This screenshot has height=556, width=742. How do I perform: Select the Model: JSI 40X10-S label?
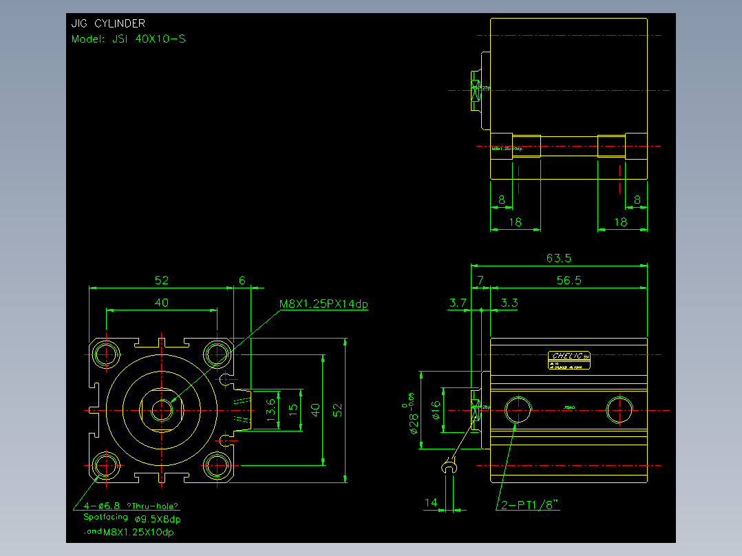point(128,39)
